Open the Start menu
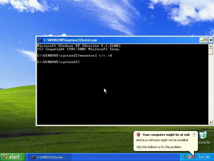214x161 pixels. coord(13,157)
